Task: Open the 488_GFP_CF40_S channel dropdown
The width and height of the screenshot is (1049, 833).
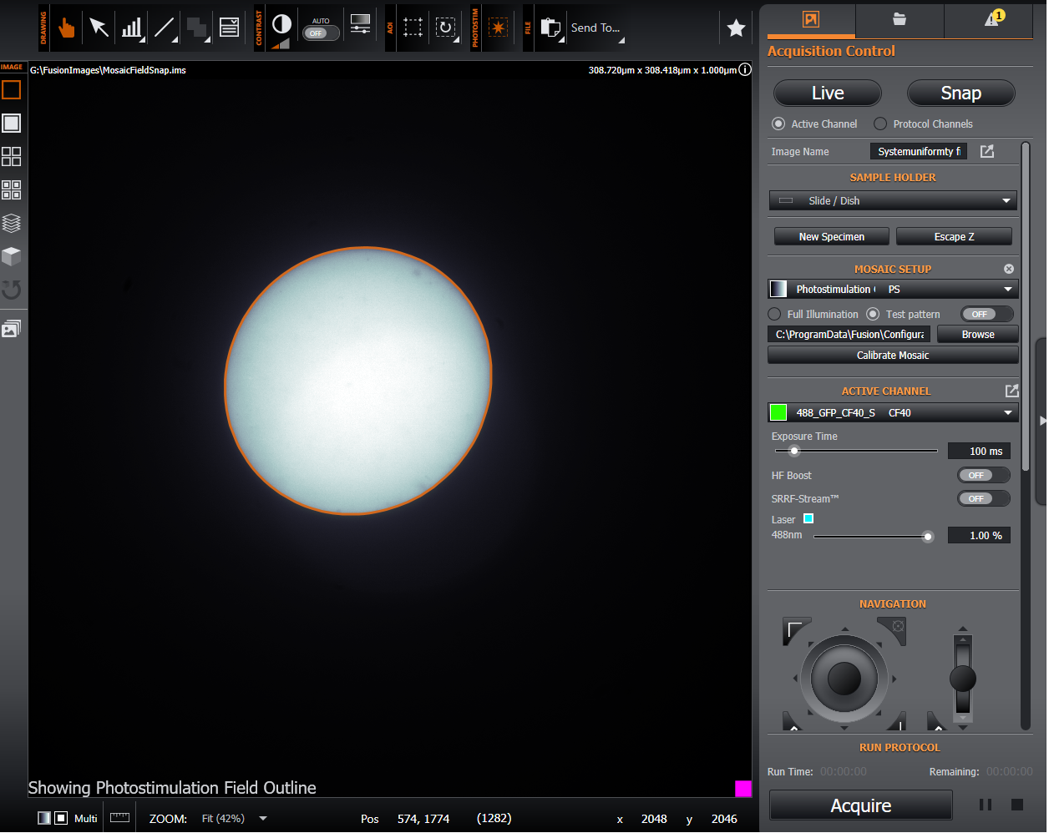Action: pos(892,413)
